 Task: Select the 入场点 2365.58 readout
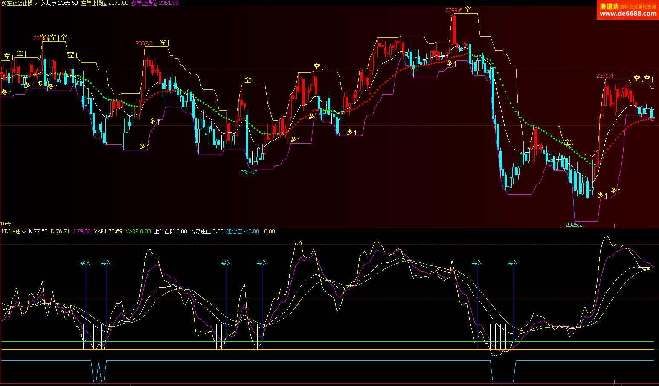(59, 3)
